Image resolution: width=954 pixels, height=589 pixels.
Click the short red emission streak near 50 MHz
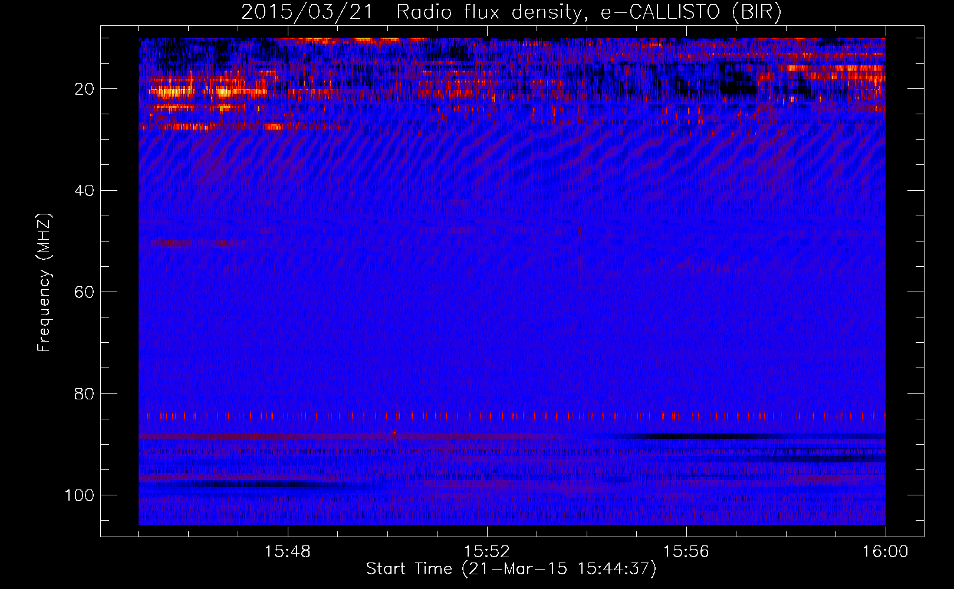196,243
